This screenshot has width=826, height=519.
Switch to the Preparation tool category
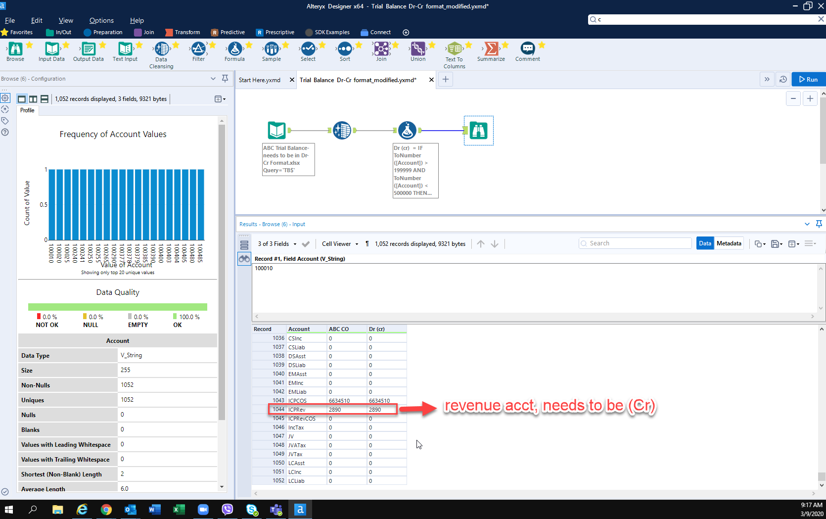pyautogui.click(x=103, y=33)
